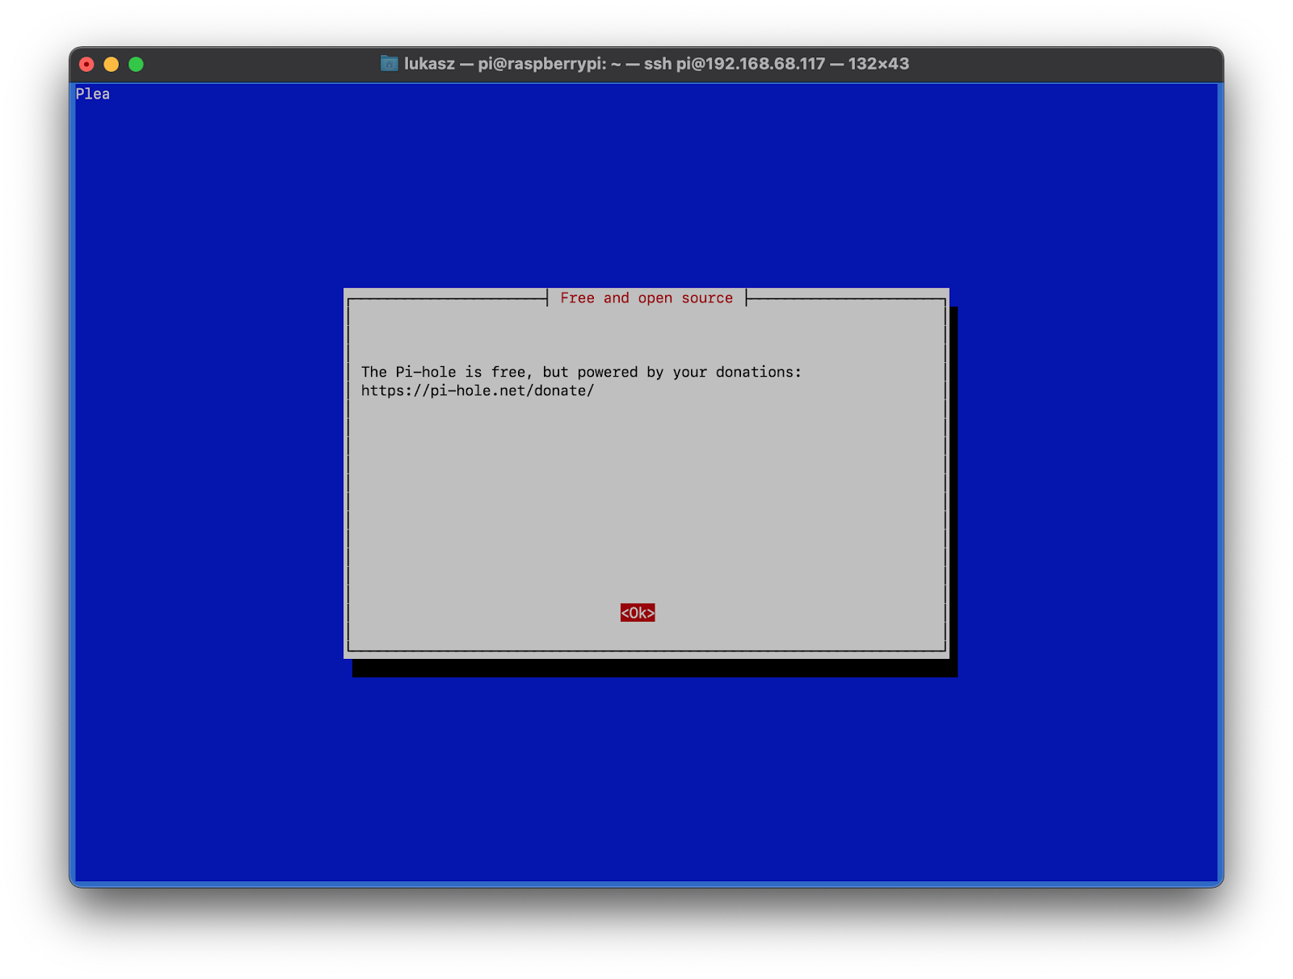Image resolution: width=1293 pixels, height=979 pixels.
Task: Click the pi-hole.net/donate URL text
Action: 478,390
